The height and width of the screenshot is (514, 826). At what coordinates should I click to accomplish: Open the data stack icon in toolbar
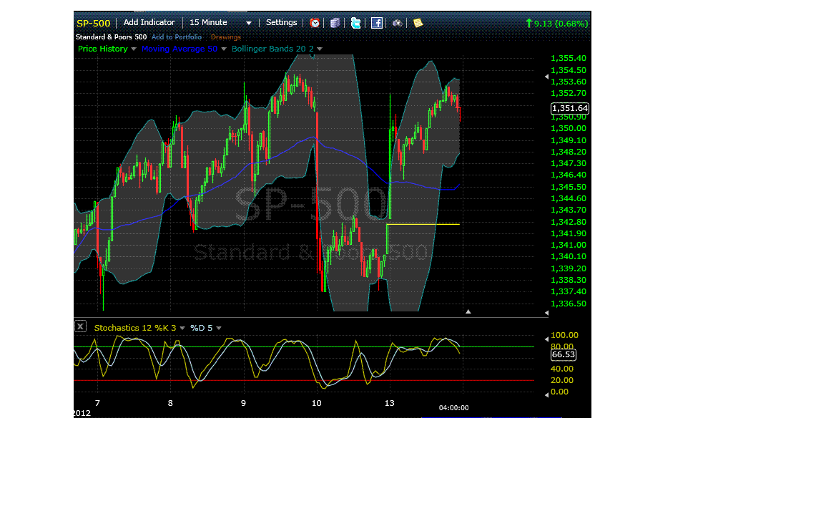pyautogui.click(x=335, y=23)
